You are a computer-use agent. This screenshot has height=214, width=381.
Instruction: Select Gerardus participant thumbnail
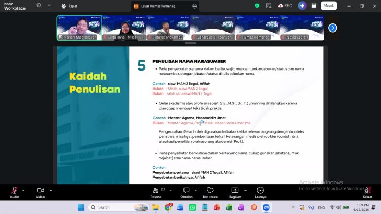[x=213, y=28]
